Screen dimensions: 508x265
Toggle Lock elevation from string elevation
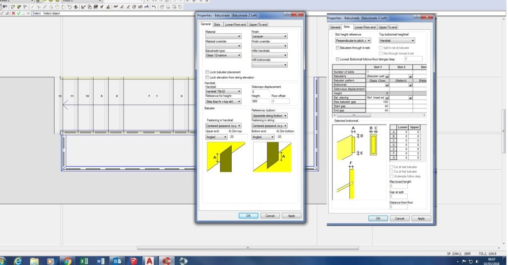click(x=207, y=77)
